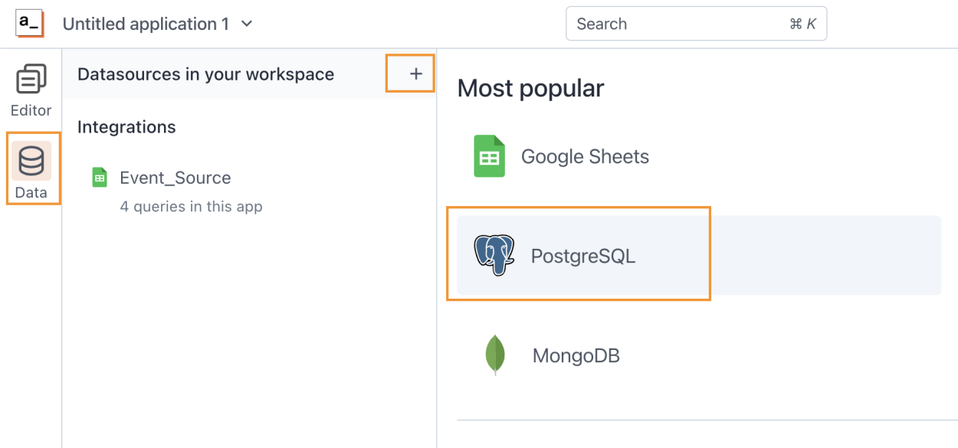958x448 pixels.
Task: Click the Integrations section heading
Action: pos(125,126)
